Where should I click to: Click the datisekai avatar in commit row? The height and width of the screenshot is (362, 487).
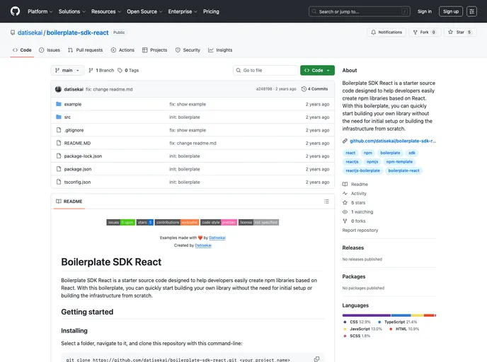pos(58,89)
